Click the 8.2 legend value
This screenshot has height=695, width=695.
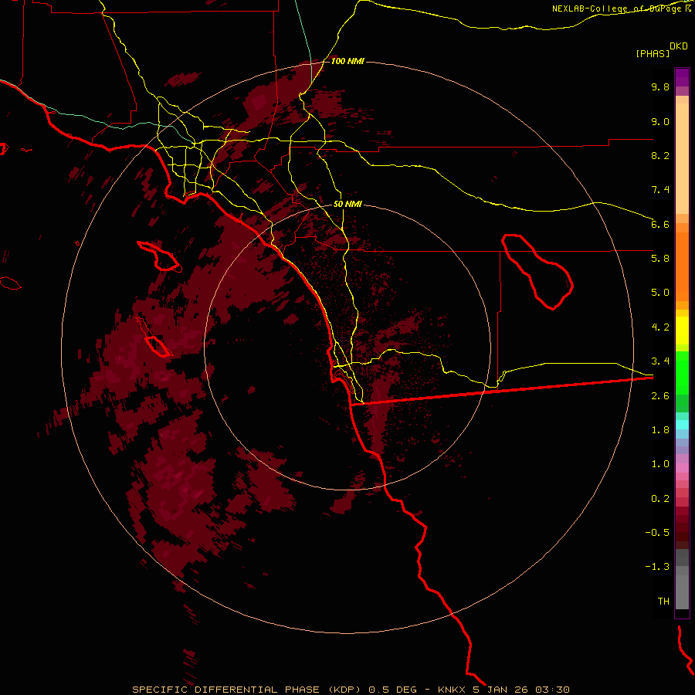660,155
